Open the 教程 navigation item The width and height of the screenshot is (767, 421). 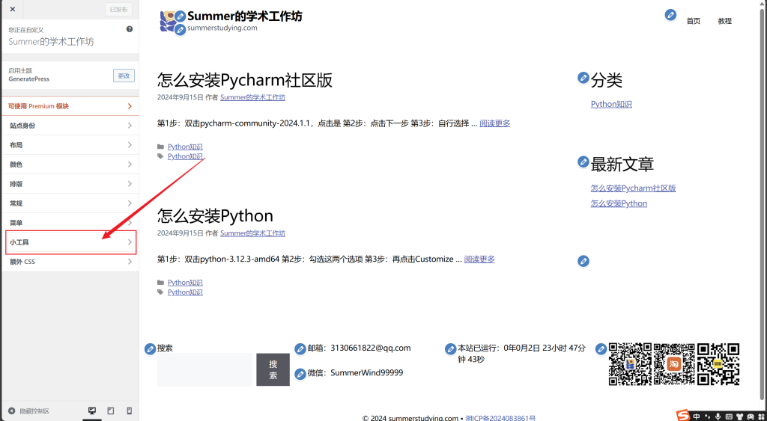724,21
